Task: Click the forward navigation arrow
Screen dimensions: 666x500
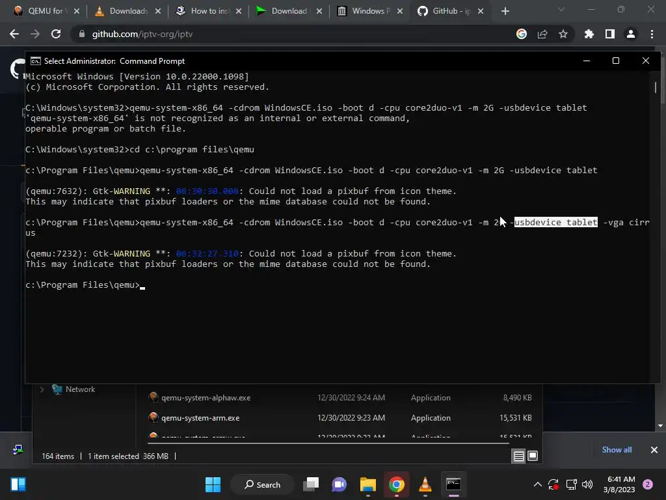Action: tap(35, 34)
